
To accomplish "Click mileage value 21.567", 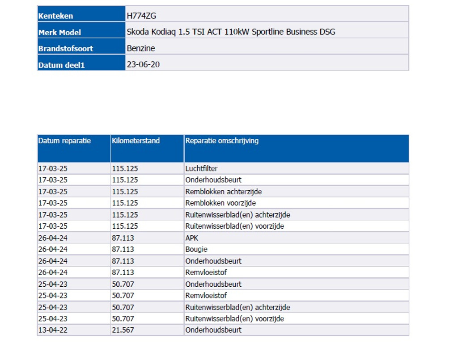I will [123, 330].
